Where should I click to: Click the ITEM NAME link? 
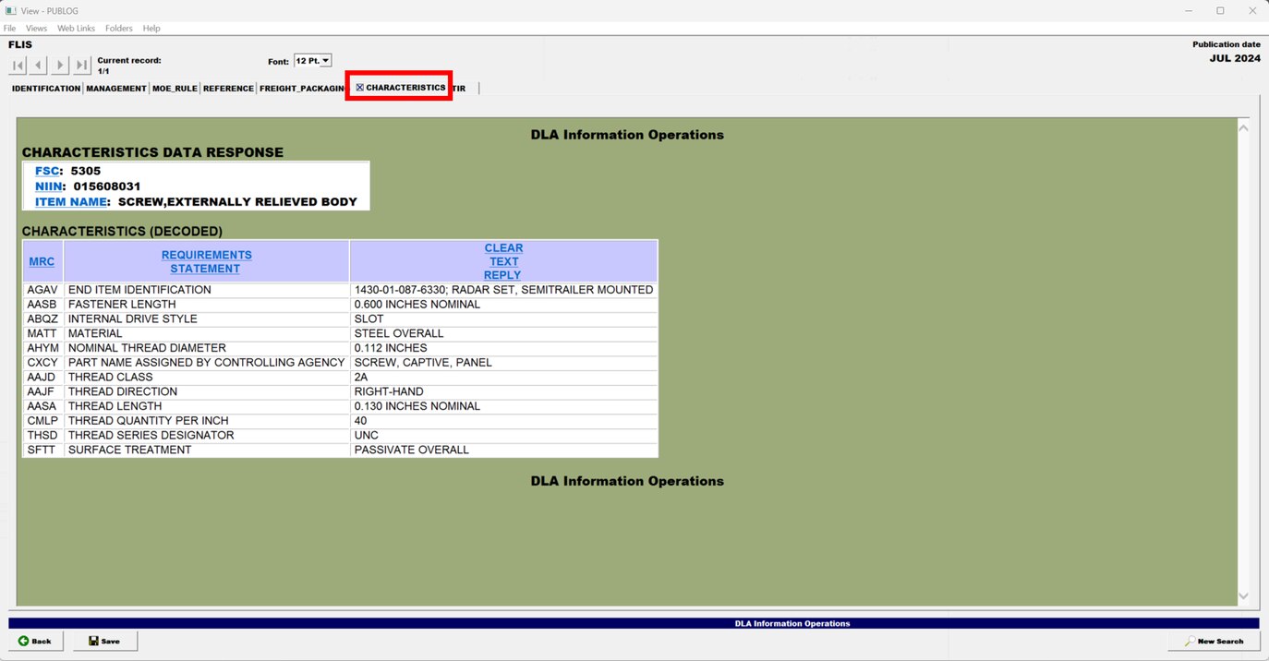71,201
